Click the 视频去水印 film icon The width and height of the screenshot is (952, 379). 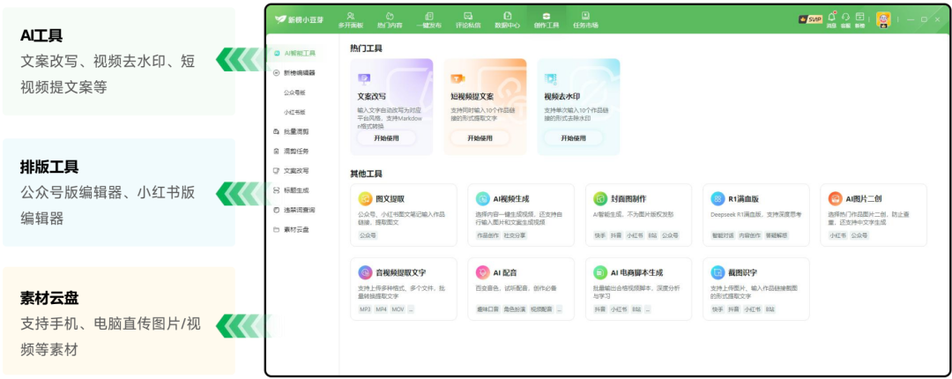coord(551,78)
